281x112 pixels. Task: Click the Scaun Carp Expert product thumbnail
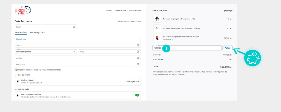click(157, 19)
